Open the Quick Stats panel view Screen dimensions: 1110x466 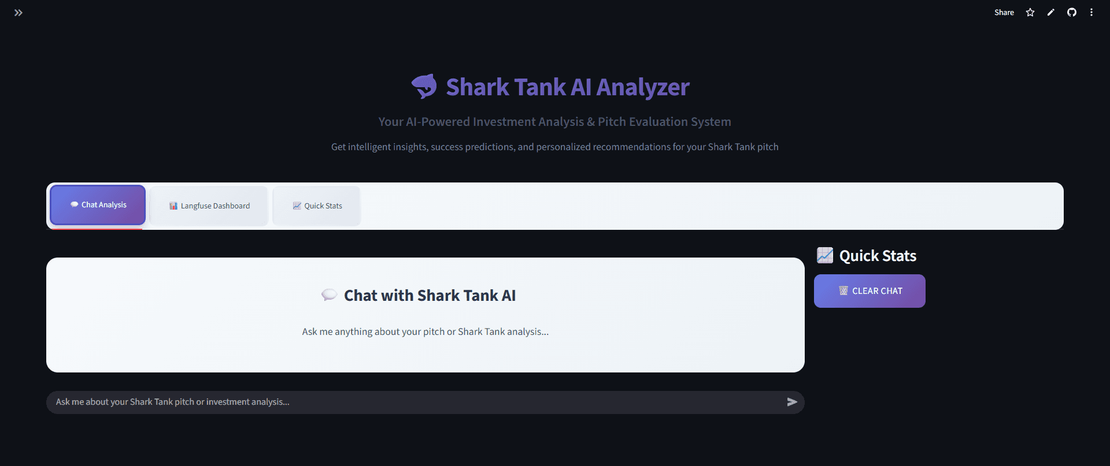[x=316, y=206]
